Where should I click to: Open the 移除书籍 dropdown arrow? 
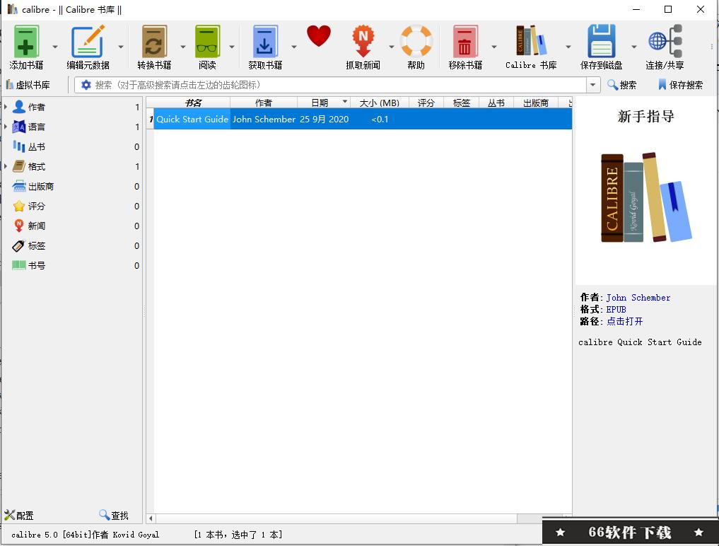pyautogui.click(x=494, y=47)
